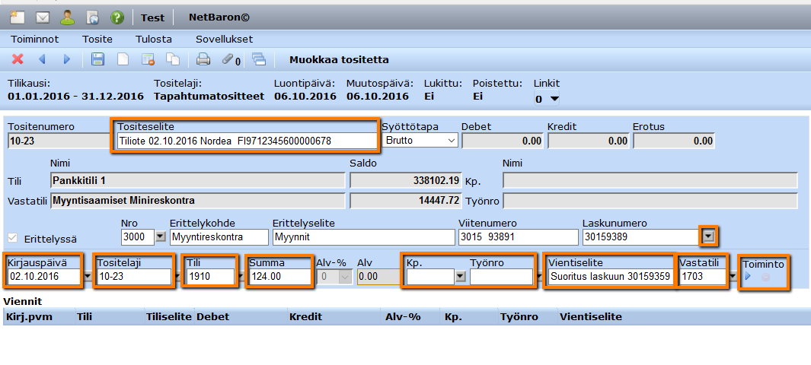Viewport: 811px width, 365px height.
Task: Save the voucher with the floppy disk icon
Action: (97, 59)
